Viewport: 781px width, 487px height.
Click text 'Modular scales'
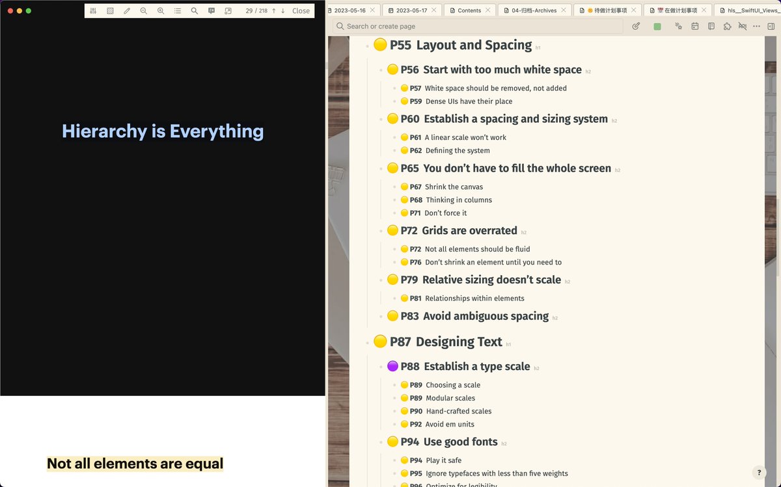[450, 398]
